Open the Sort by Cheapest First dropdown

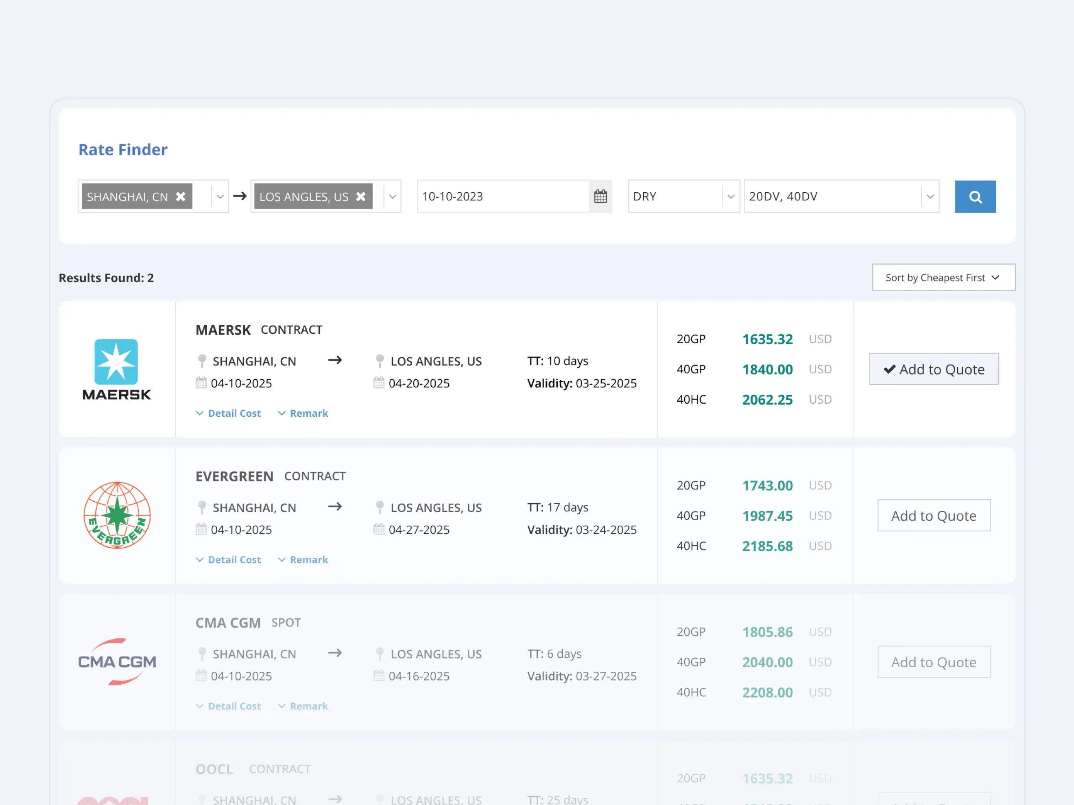pyautogui.click(x=943, y=278)
